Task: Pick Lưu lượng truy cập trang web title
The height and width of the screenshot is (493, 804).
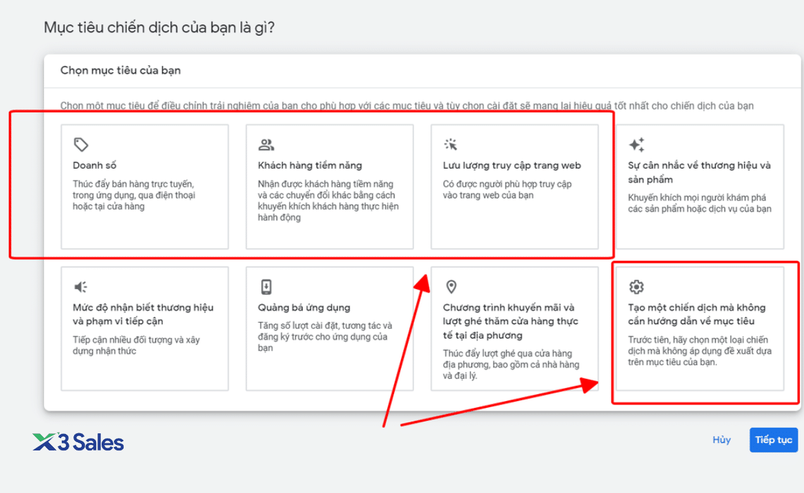Action: [512, 165]
